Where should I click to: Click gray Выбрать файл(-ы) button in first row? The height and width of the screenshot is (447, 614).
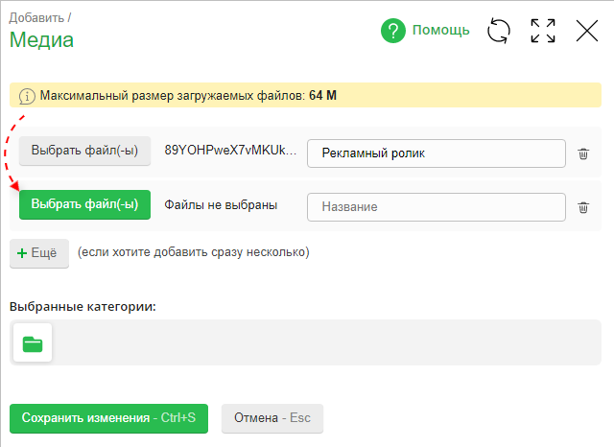click(x=84, y=152)
